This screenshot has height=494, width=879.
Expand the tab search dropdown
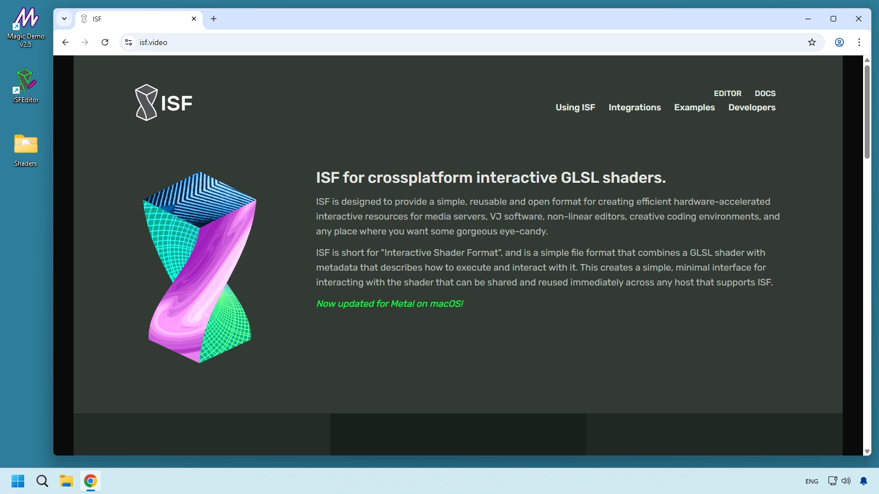(64, 19)
